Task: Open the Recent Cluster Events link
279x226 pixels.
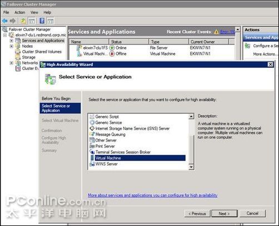Action: (227, 32)
